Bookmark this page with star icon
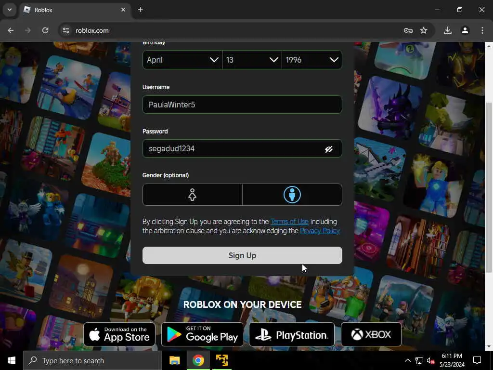 click(424, 30)
